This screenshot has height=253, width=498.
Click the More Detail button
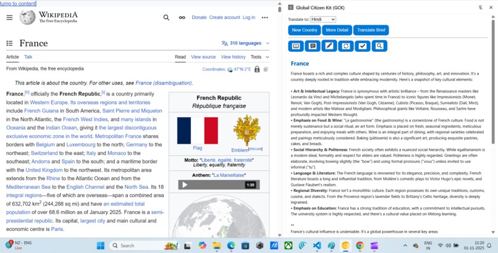[337, 30]
